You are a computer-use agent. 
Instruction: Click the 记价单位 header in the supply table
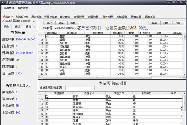pyautogui.click(x=146, y=93)
